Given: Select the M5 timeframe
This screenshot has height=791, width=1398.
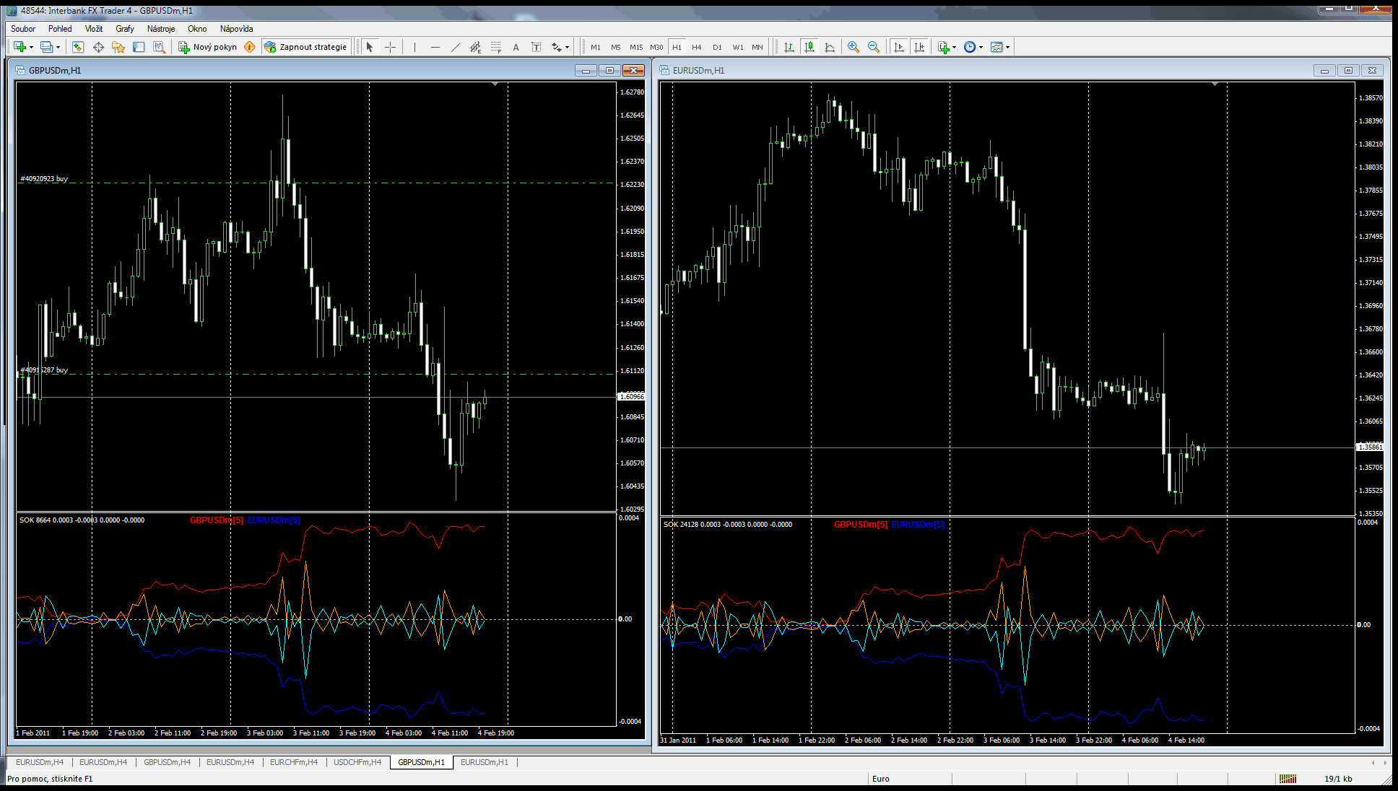Looking at the screenshot, I should coord(616,47).
